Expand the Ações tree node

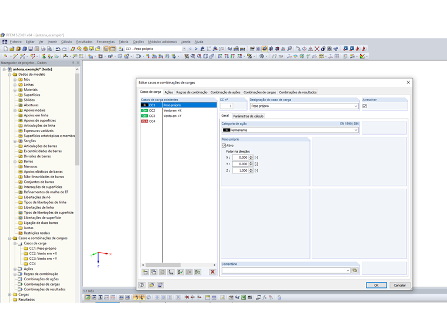pyautogui.click(x=15, y=269)
